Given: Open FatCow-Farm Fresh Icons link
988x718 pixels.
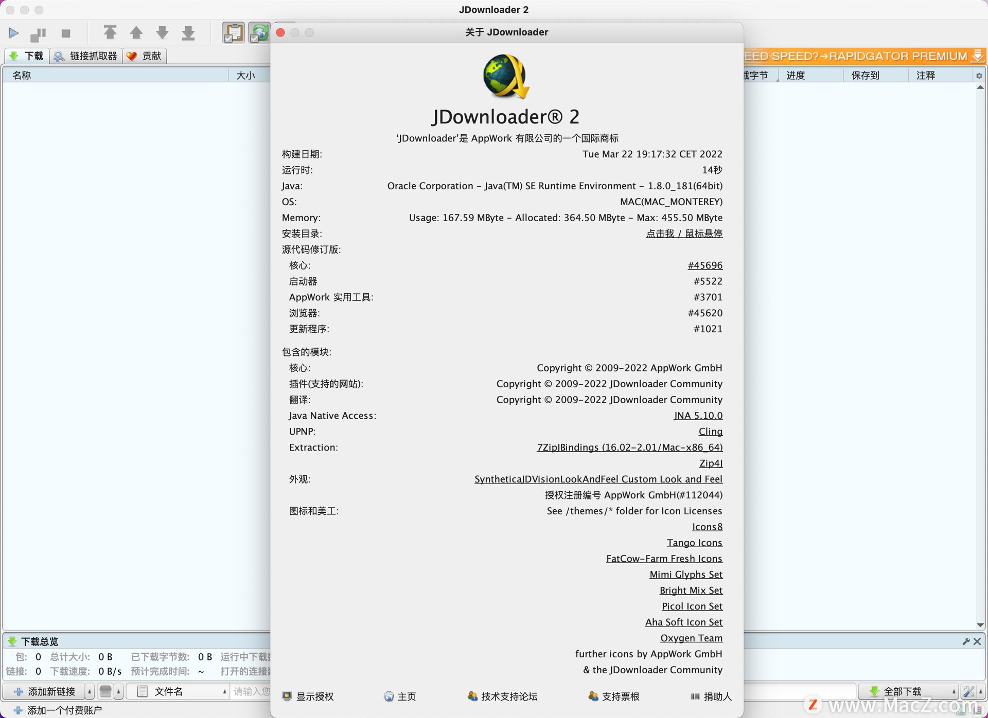Looking at the screenshot, I should (x=664, y=559).
